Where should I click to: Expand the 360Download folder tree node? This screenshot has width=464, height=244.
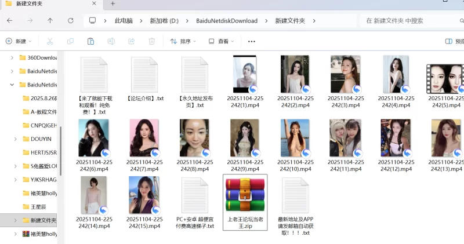point(12,58)
